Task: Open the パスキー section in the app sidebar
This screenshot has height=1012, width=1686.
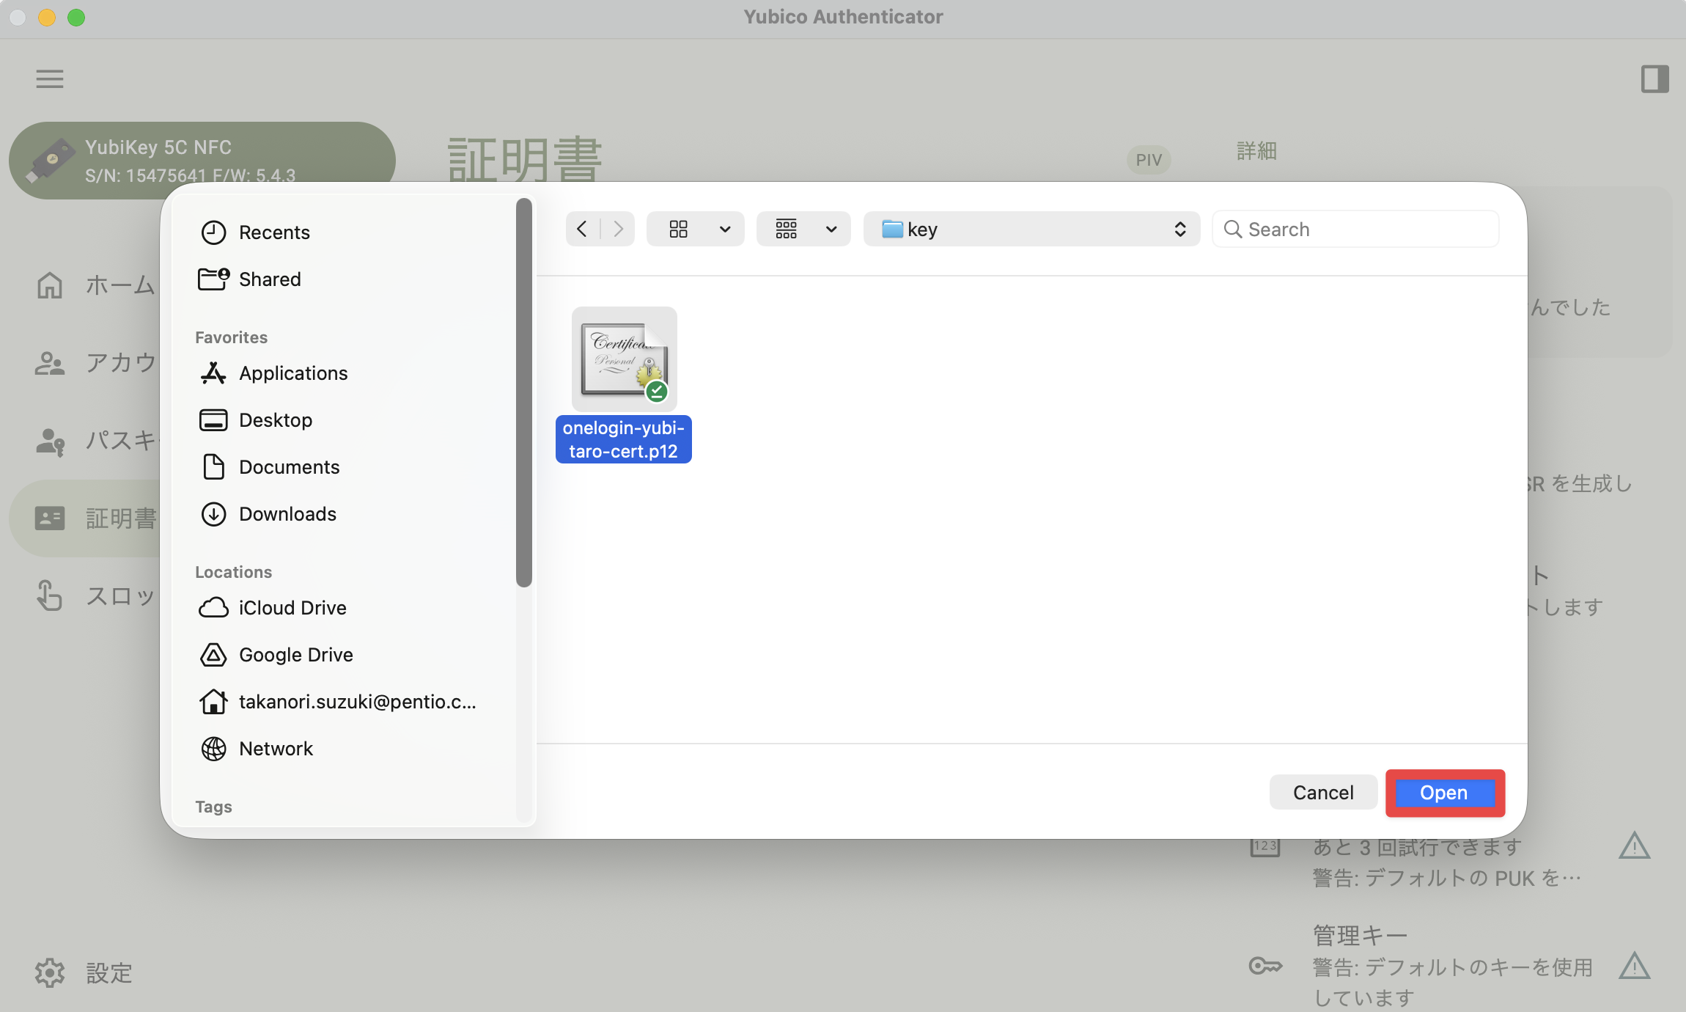Action: click(x=95, y=440)
